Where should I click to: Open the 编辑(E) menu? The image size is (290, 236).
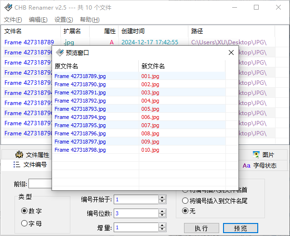(38, 20)
